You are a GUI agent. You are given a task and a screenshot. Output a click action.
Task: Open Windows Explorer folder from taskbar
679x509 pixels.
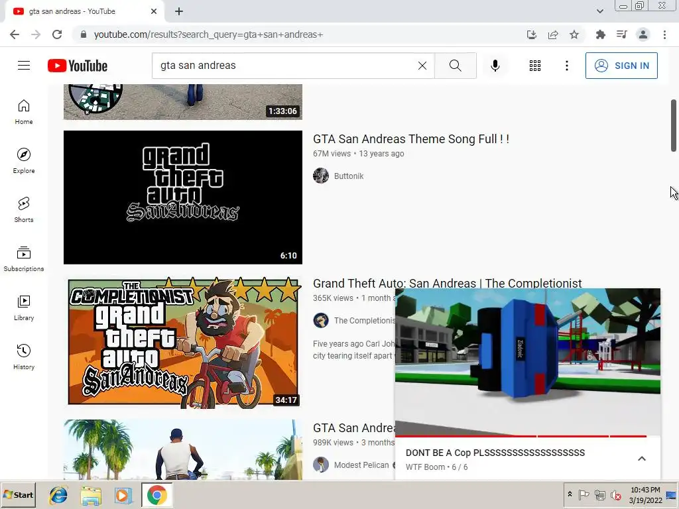pos(91,495)
